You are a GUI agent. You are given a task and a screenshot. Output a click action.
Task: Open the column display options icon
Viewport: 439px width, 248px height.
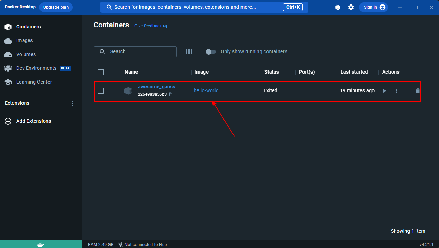189,52
